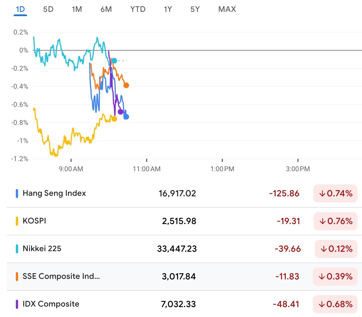
Task: Show the 1Y chart range
Action: coord(168,9)
